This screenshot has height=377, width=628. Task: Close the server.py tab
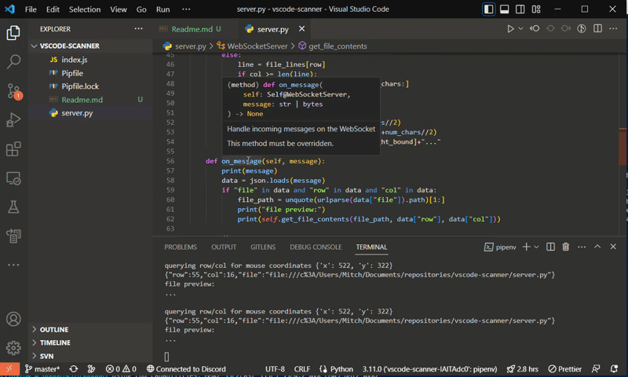pyautogui.click(x=301, y=29)
